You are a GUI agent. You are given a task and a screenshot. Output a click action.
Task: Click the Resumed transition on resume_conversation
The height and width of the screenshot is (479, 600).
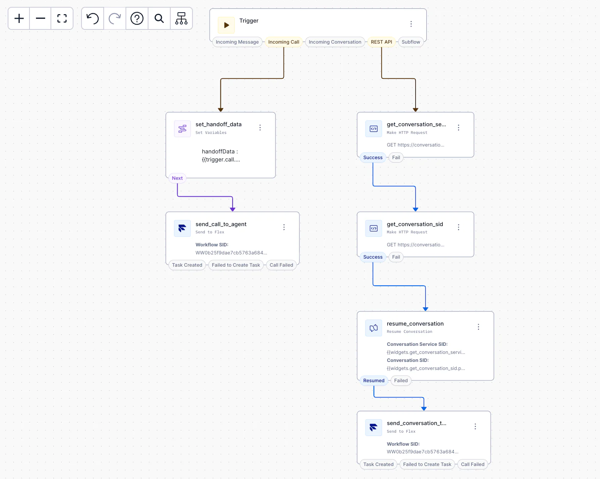pyautogui.click(x=374, y=381)
